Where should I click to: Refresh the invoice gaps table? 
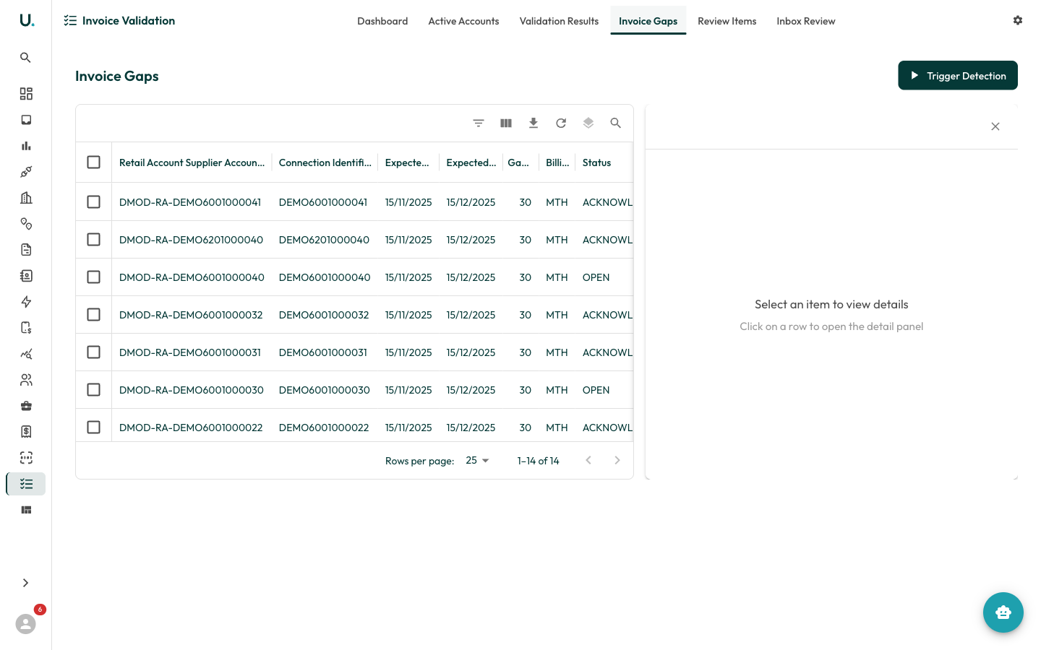(x=561, y=123)
